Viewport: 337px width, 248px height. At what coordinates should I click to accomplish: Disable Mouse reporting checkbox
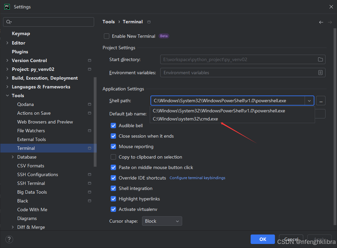(x=113, y=146)
